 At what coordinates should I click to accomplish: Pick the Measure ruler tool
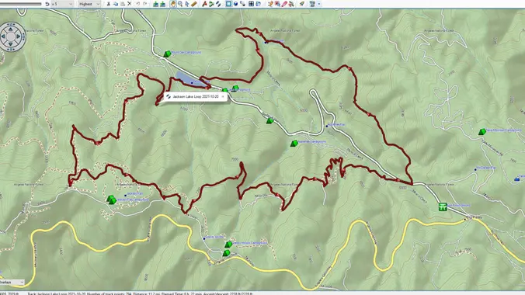[x=194, y=4]
